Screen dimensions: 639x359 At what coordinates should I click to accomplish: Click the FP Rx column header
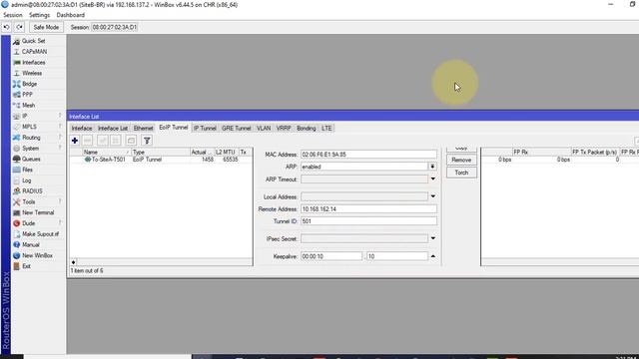(541, 152)
